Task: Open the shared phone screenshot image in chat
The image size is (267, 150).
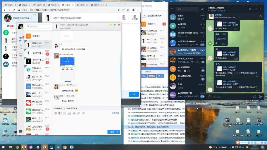Action: (x=67, y=69)
